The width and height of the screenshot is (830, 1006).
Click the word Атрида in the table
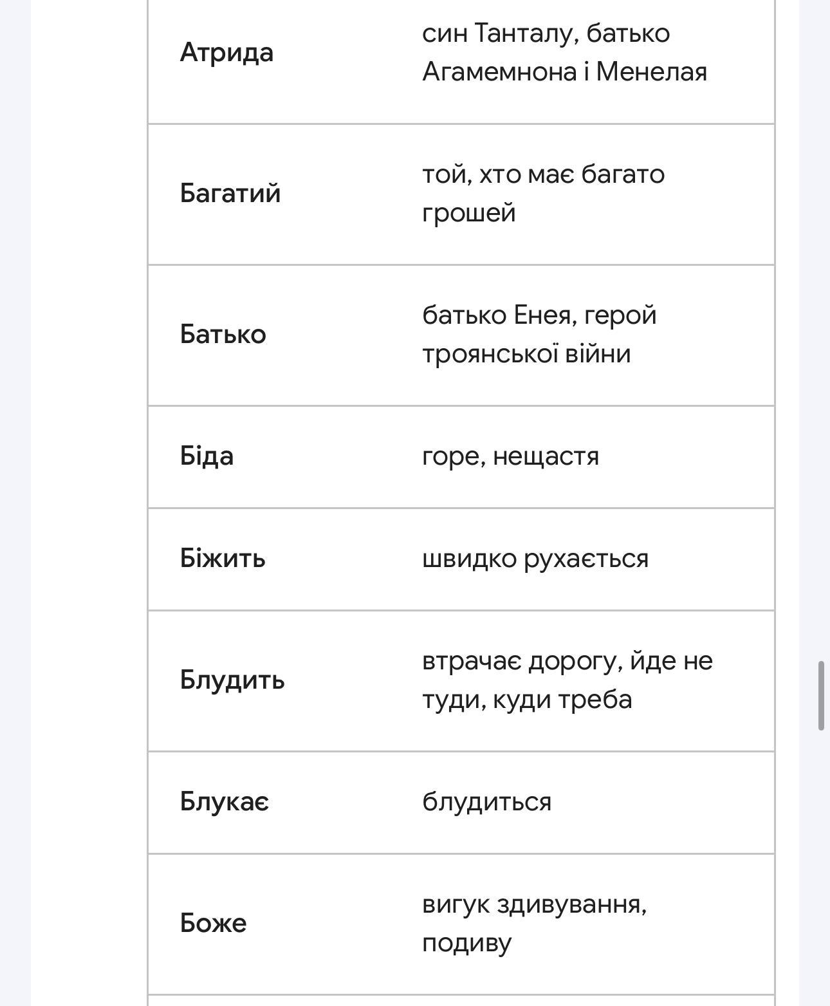[226, 52]
